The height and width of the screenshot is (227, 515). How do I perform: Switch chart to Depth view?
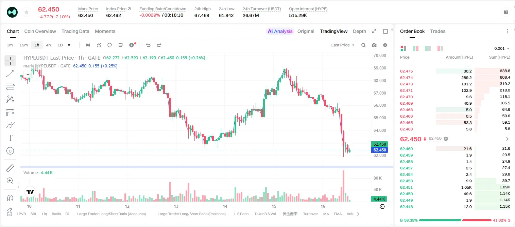coord(359,31)
